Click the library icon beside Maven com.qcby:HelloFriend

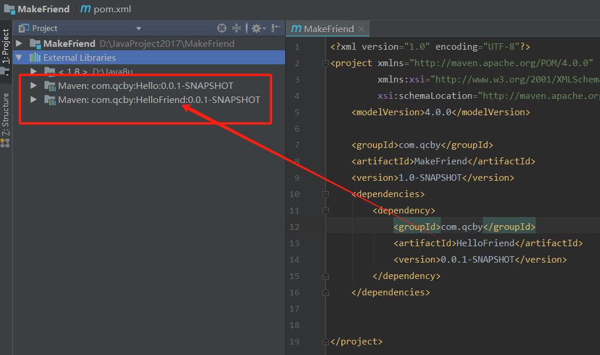point(50,100)
